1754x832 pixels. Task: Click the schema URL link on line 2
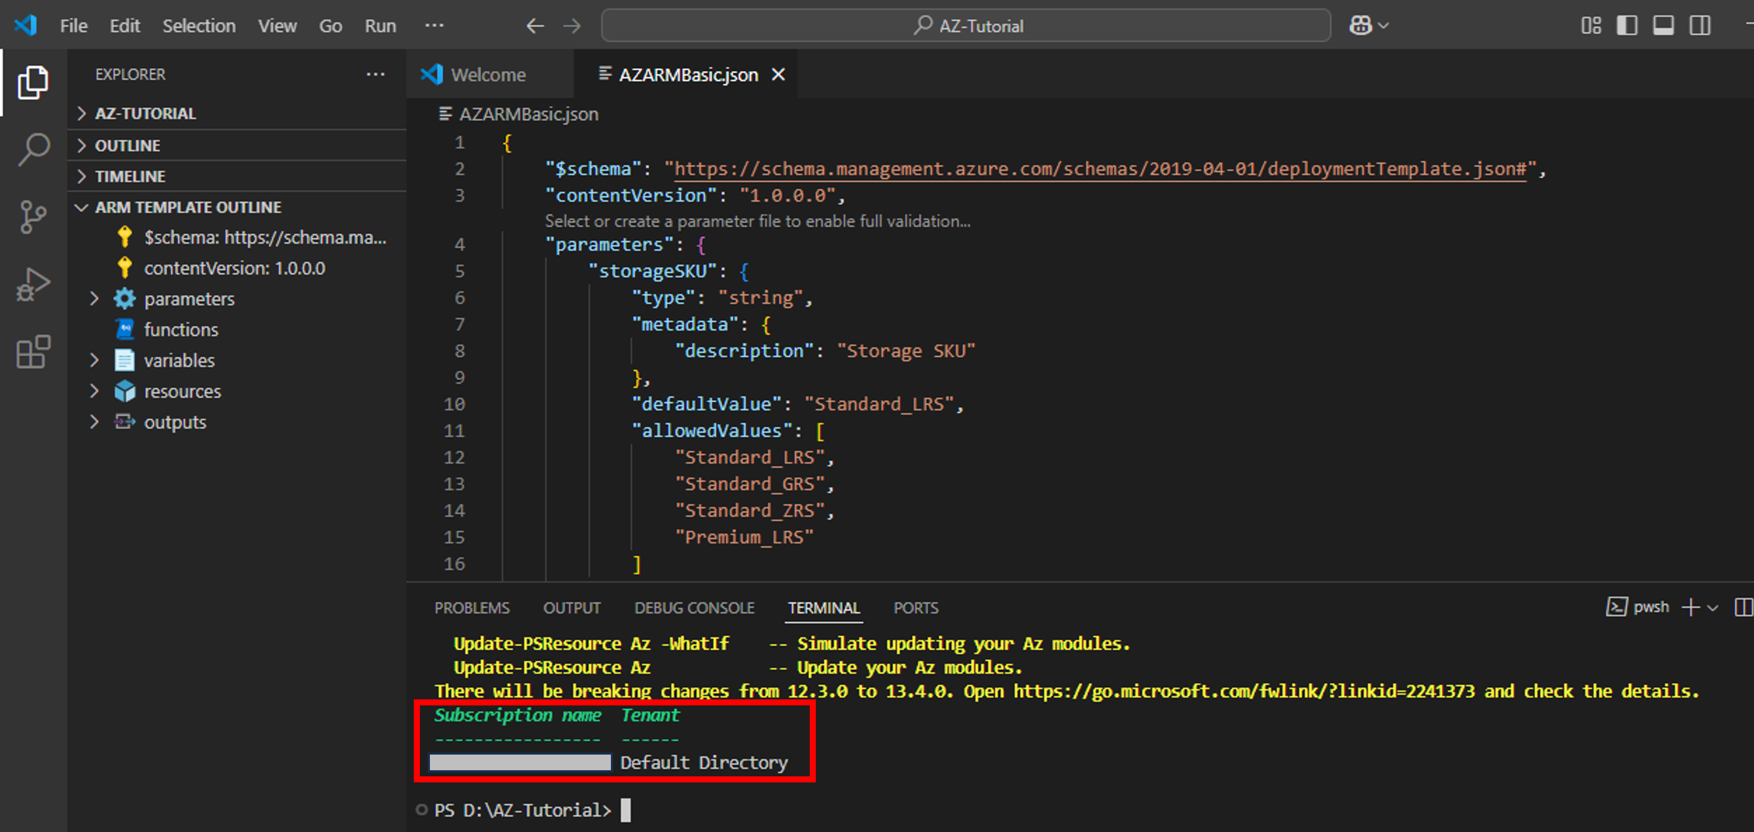coord(1100,169)
